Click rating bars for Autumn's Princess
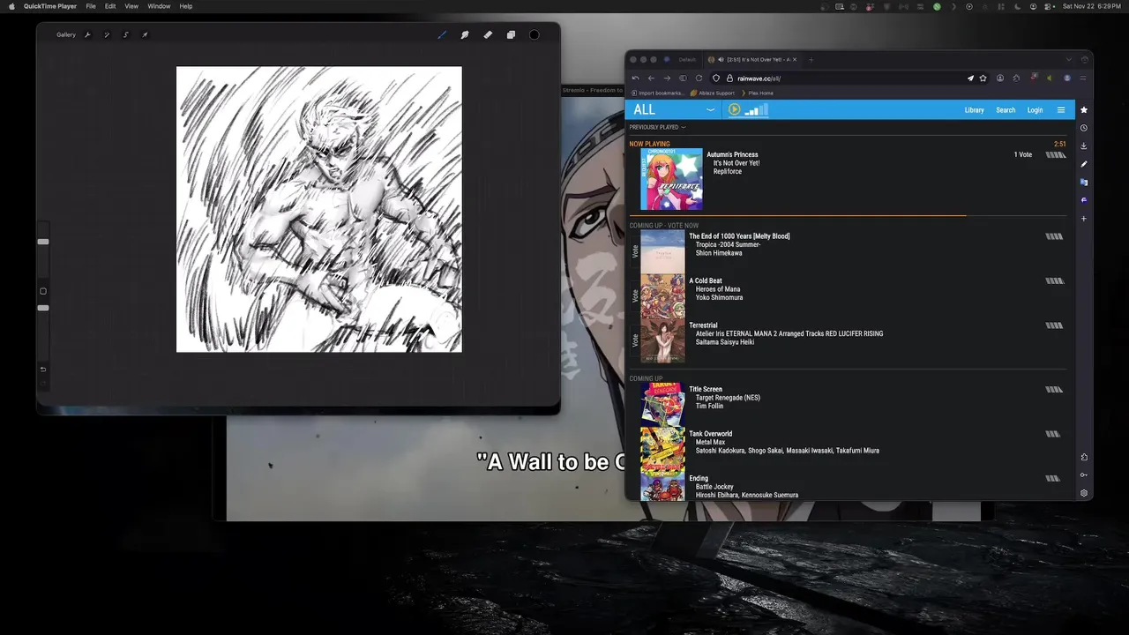This screenshot has height=635, width=1129. tap(1055, 154)
